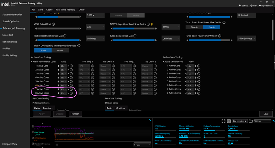Open the Settings wrench in title bar
275x148 pixels.
pyautogui.click(x=243, y=6)
